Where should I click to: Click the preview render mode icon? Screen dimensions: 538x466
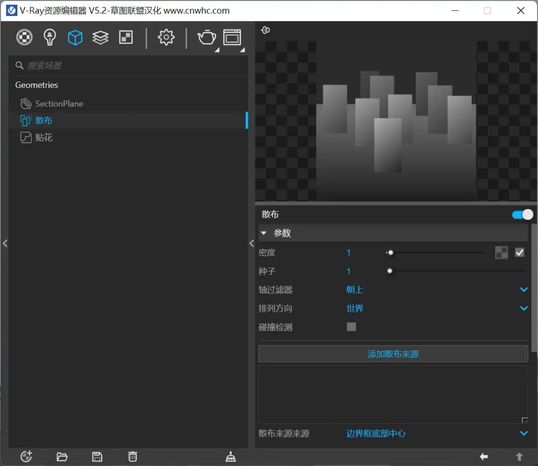[x=265, y=30]
